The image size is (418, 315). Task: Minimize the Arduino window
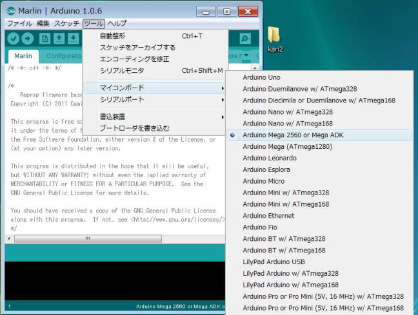206,12
